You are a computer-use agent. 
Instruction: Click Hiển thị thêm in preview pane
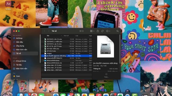click(113, 69)
